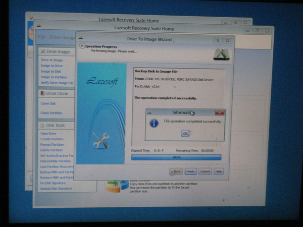Viewport: 303px width, 227px height.
Task: Select Wipe Drive link
Action: coord(48,134)
